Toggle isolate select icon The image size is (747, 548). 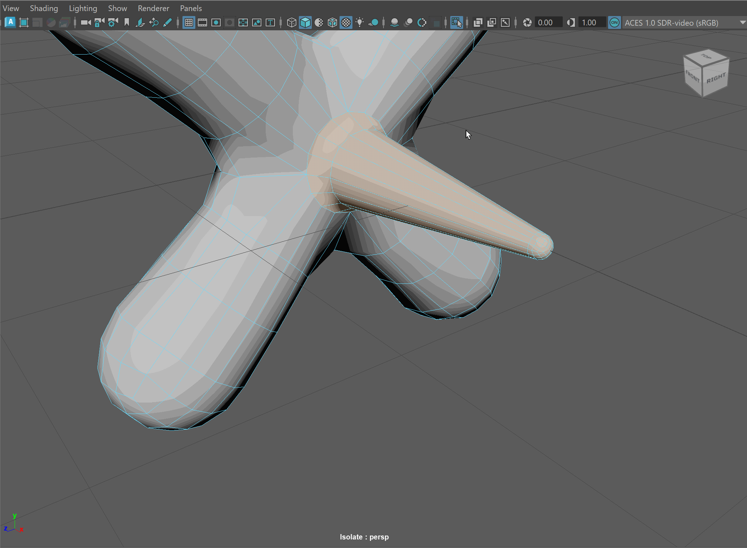click(456, 22)
